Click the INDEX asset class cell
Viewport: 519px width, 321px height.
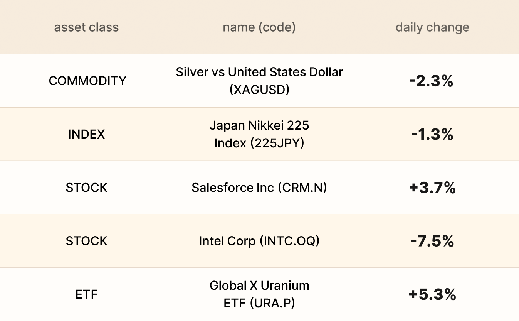pyautogui.click(x=86, y=134)
